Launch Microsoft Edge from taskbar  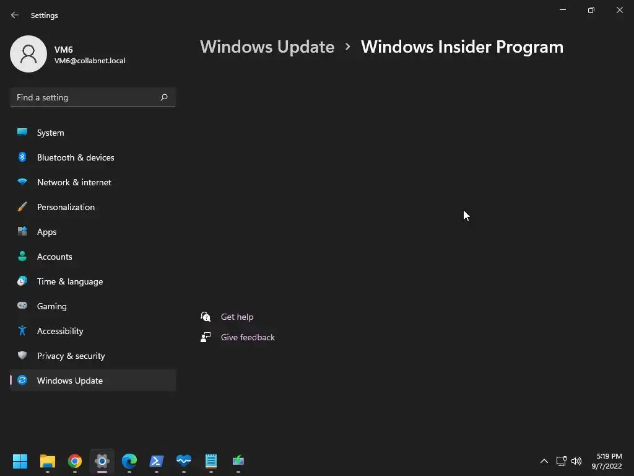pos(129,461)
